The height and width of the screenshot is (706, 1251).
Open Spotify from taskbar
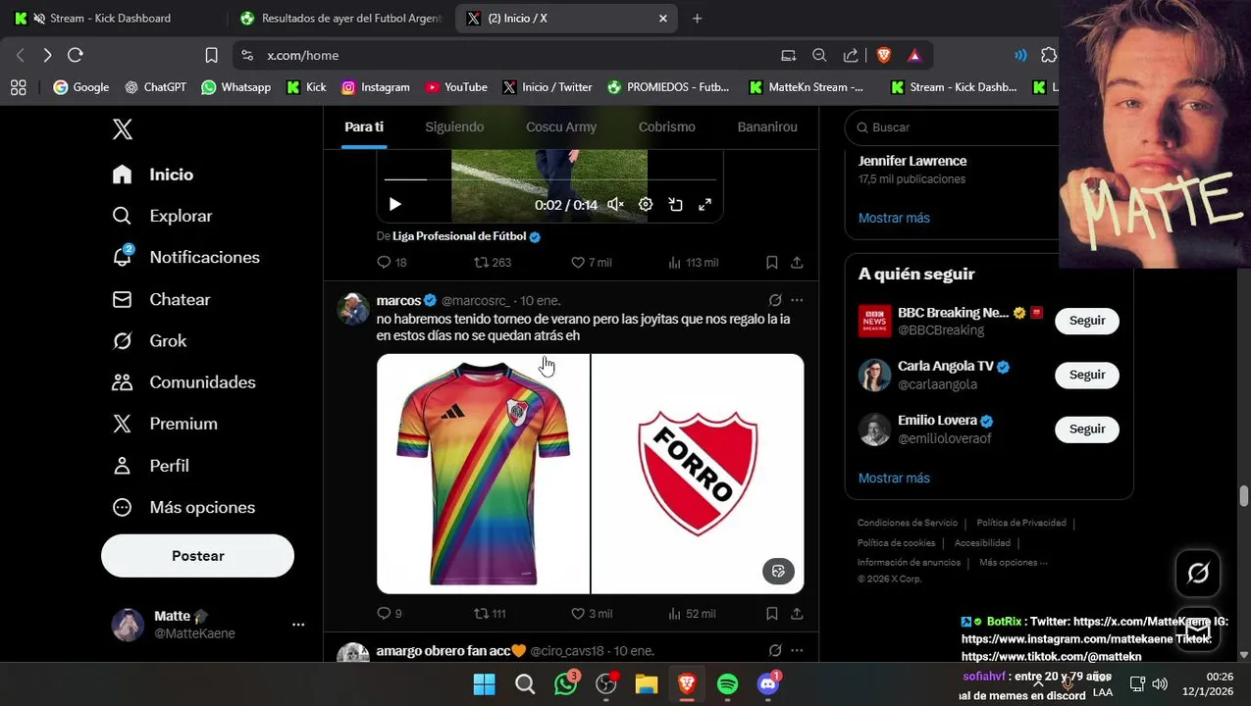tap(727, 683)
